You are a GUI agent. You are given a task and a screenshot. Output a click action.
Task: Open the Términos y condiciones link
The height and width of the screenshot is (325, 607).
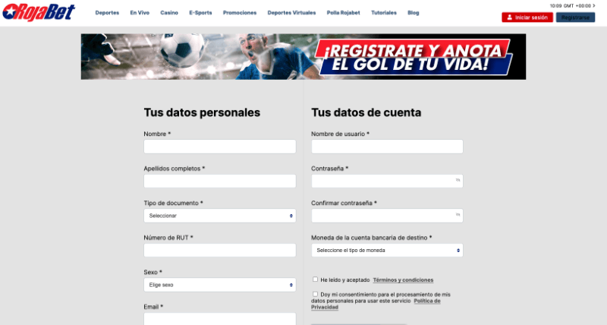click(403, 279)
